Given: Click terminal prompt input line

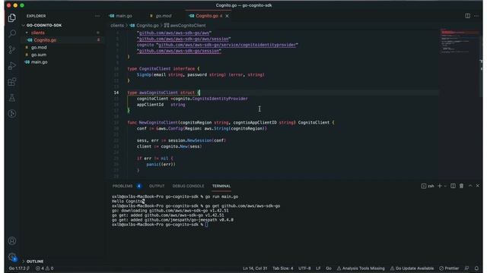Looking at the screenshot, I should 160,224.
